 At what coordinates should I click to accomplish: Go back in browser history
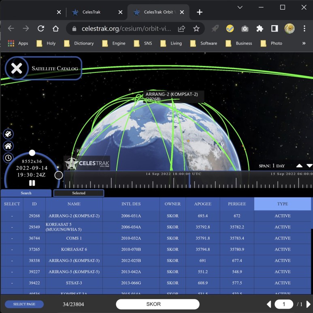click(x=11, y=28)
